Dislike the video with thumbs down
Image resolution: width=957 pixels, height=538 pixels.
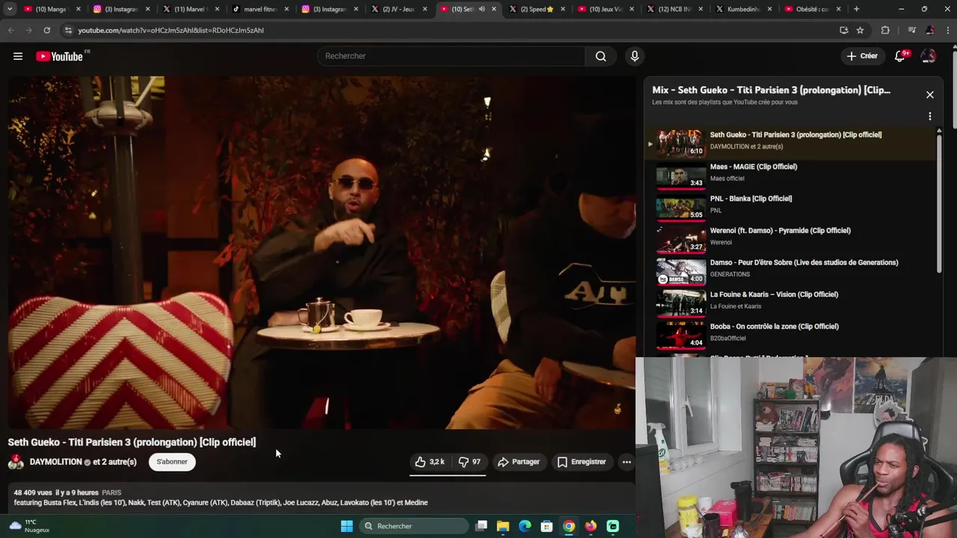(470, 462)
